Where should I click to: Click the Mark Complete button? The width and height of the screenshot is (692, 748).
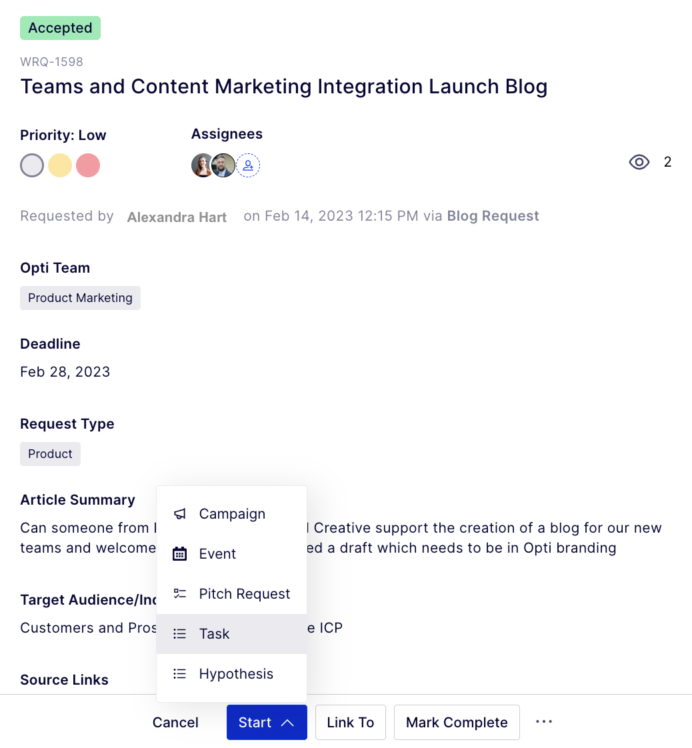click(x=457, y=723)
